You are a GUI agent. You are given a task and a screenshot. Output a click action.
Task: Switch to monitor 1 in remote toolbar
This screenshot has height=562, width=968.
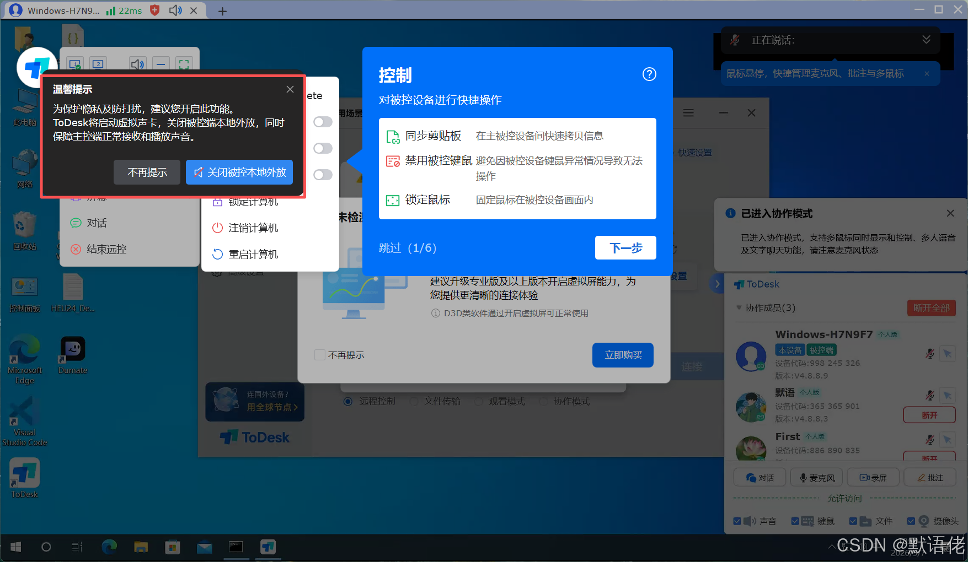tap(76, 64)
